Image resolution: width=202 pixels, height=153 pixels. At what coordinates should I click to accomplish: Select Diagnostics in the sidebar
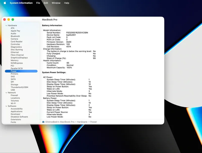16,47
